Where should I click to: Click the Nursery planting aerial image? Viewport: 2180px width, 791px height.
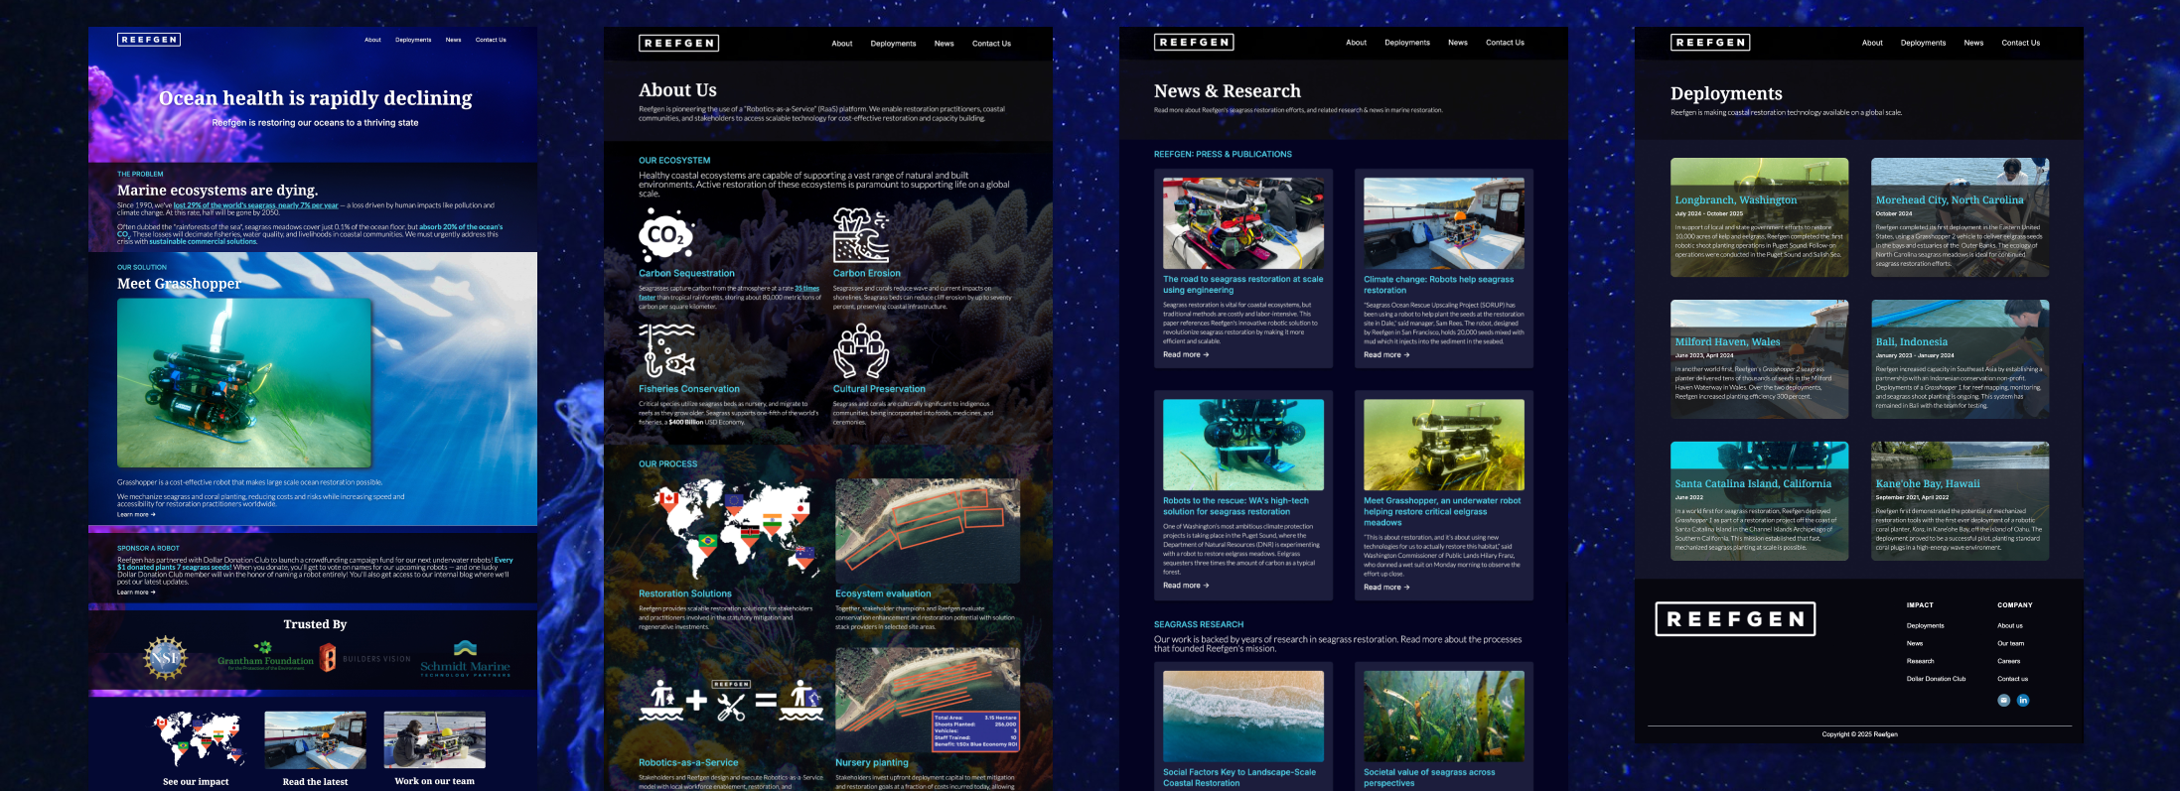[x=928, y=700]
